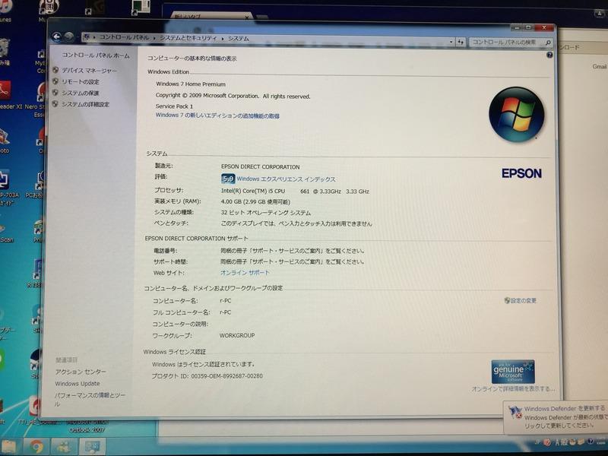Click the オンライン サポート website link
The width and height of the screenshot is (608, 456).
245,273
